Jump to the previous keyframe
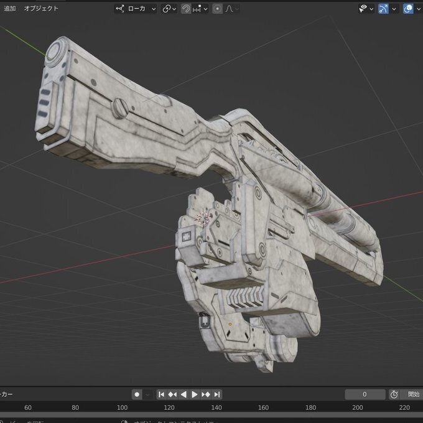423x423 pixels. click(172, 394)
